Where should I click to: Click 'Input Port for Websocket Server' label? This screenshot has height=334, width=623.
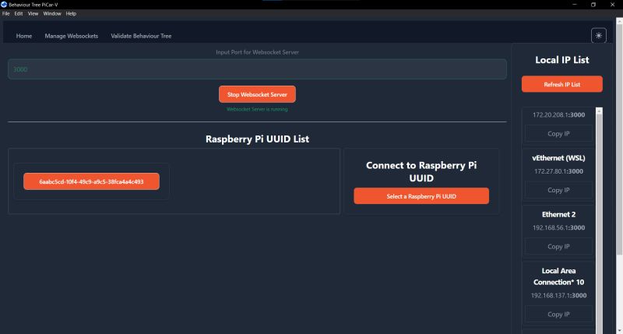257,52
